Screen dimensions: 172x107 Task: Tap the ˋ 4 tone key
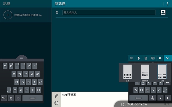click(x=23, y=66)
